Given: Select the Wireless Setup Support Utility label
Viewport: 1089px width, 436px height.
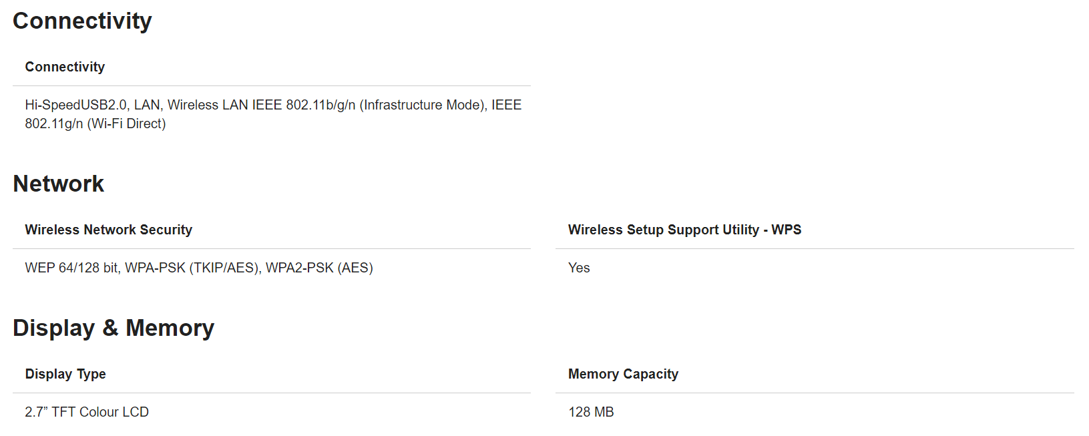Looking at the screenshot, I should point(684,230).
